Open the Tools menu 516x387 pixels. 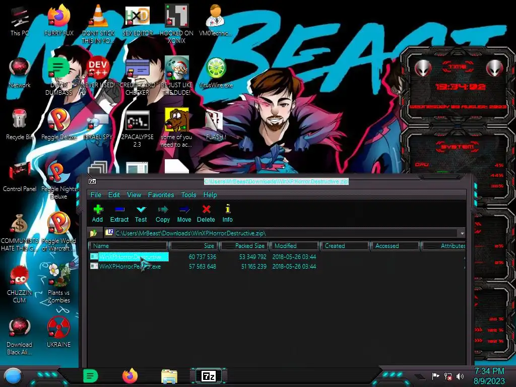pyautogui.click(x=188, y=195)
